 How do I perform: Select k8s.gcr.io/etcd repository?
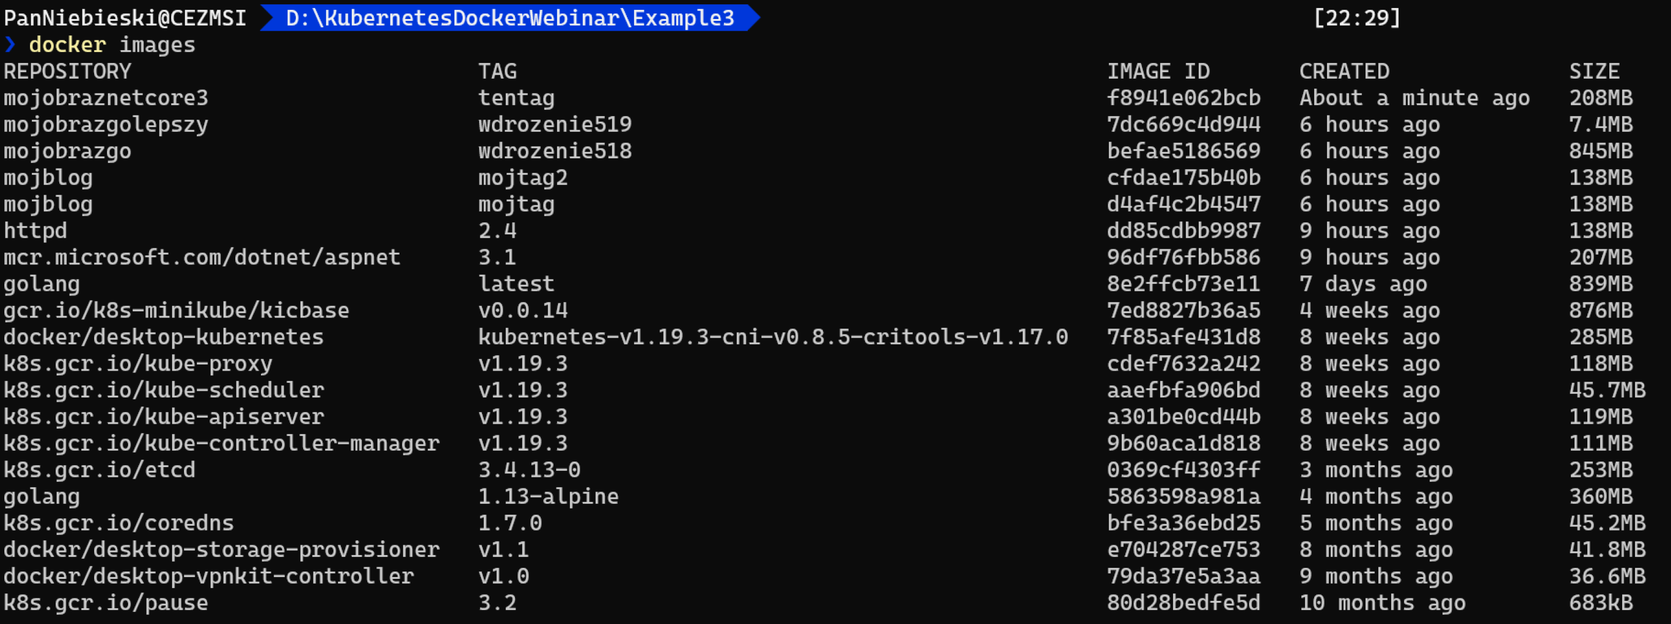(99, 469)
